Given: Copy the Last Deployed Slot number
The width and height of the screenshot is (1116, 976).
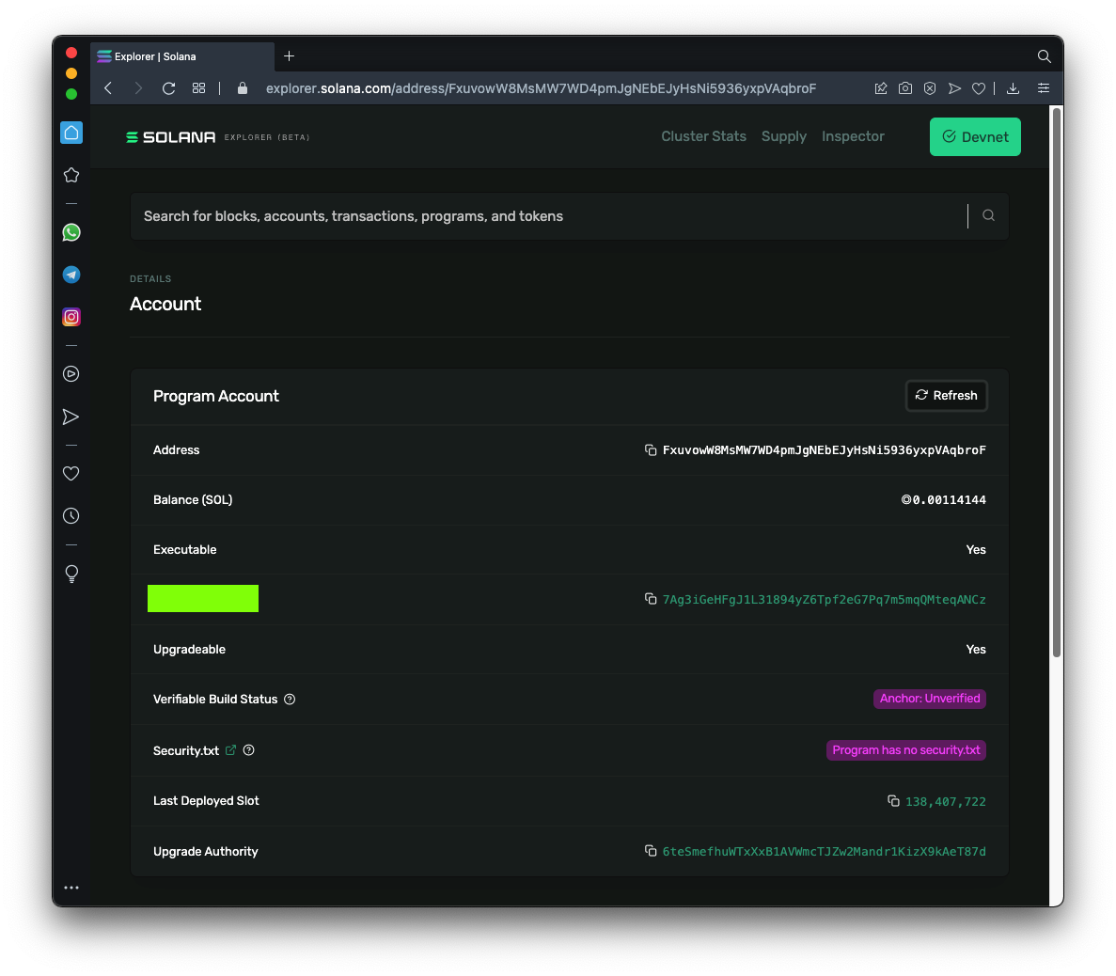Looking at the screenshot, I should point(893,801).
